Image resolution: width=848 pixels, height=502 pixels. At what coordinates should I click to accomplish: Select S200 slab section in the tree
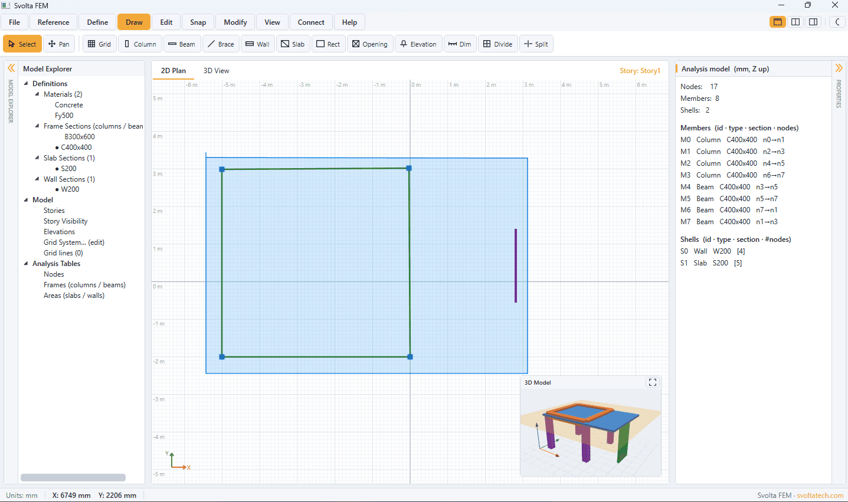point(68,169)
